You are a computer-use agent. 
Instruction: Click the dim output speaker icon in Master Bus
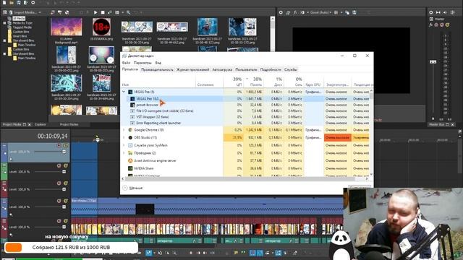tap(446, 12)
